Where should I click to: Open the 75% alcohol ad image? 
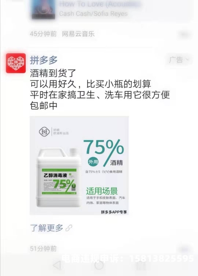[79, 166]
